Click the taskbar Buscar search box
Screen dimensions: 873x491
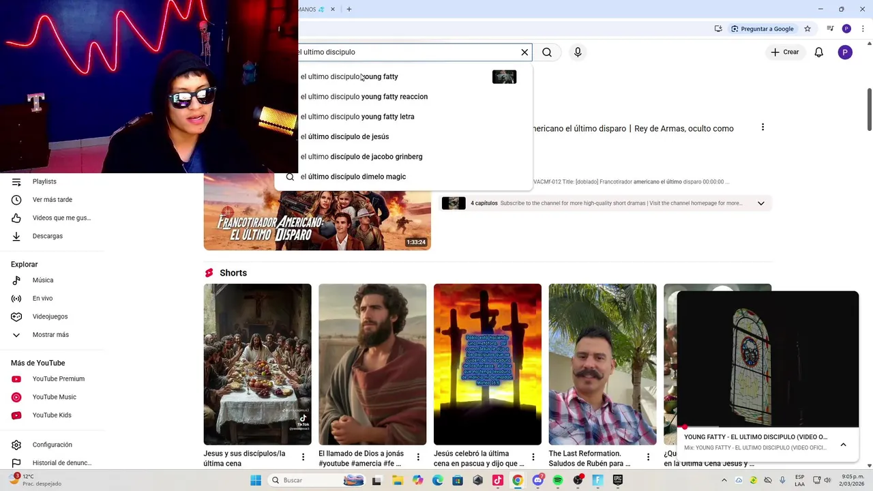(x=316, y=480)
